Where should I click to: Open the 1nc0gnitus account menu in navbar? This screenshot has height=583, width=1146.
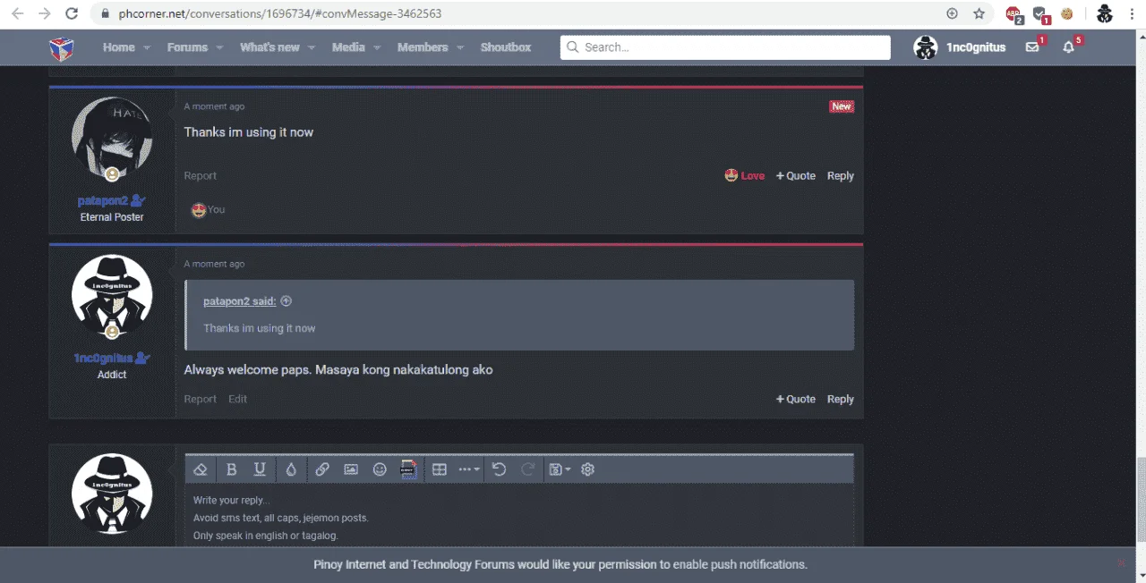click(x=960, y=47)
